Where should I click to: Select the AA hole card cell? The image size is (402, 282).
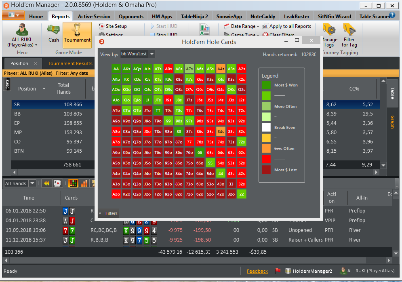pyautogui.click(x=116, y=69)
